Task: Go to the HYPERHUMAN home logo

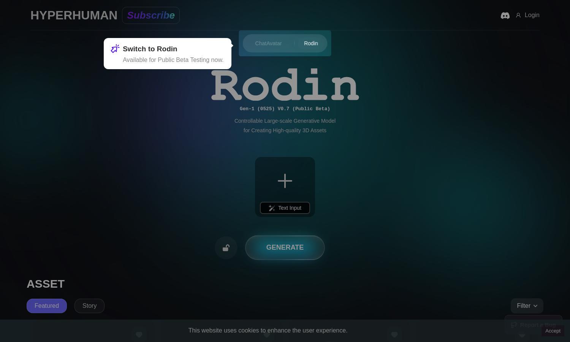Action: coord(74,16)
